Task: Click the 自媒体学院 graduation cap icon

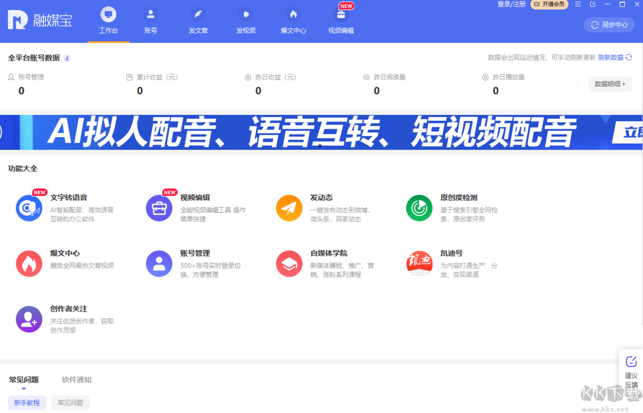Action: point(289,263)
